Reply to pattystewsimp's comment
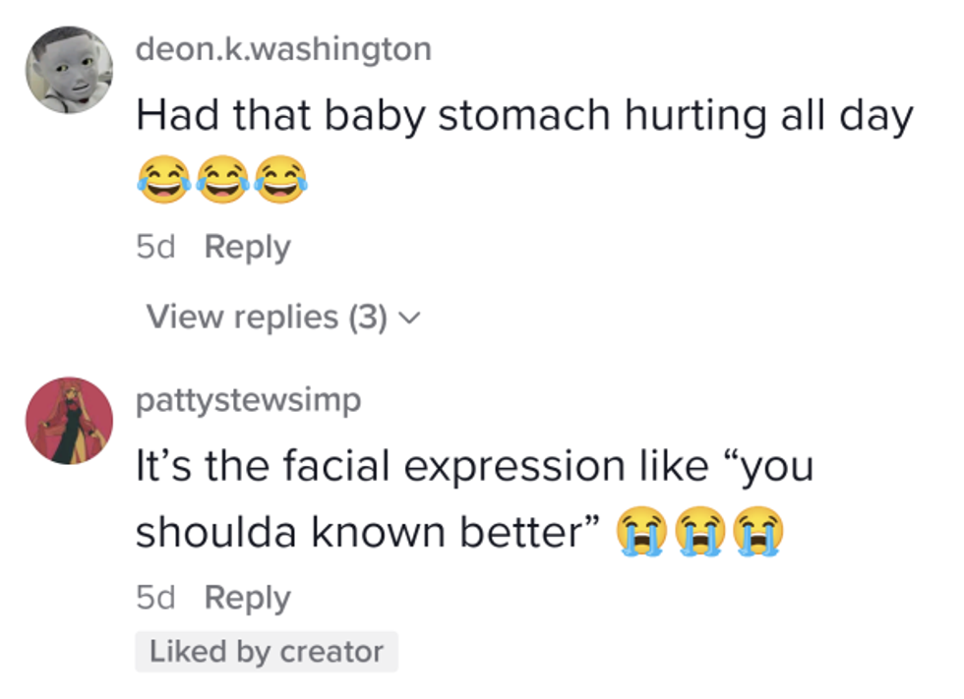Image resolution: width=964 pixels, height=699 pixels. [x=247, y=597]
